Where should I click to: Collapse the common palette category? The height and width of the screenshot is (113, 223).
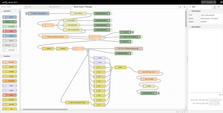(x=9, y=11)
